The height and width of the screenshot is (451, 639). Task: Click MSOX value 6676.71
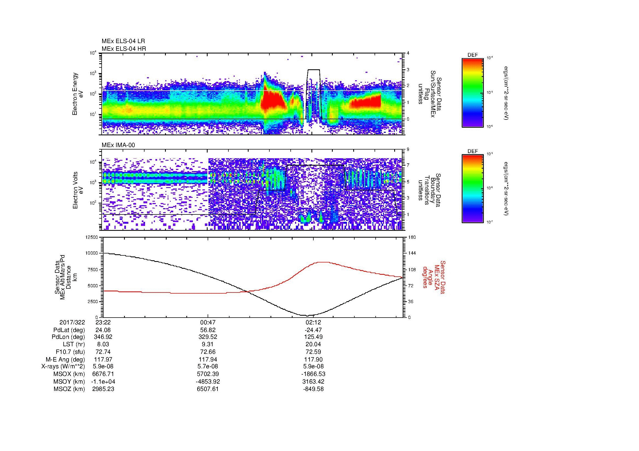(103, 374)
